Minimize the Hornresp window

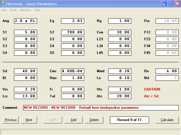coord(164,4)
